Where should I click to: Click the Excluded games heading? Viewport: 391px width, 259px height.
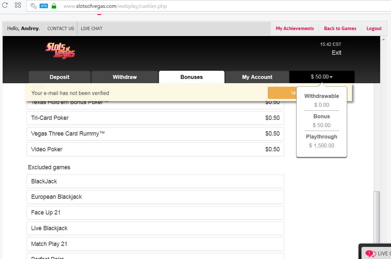[49, 167]
